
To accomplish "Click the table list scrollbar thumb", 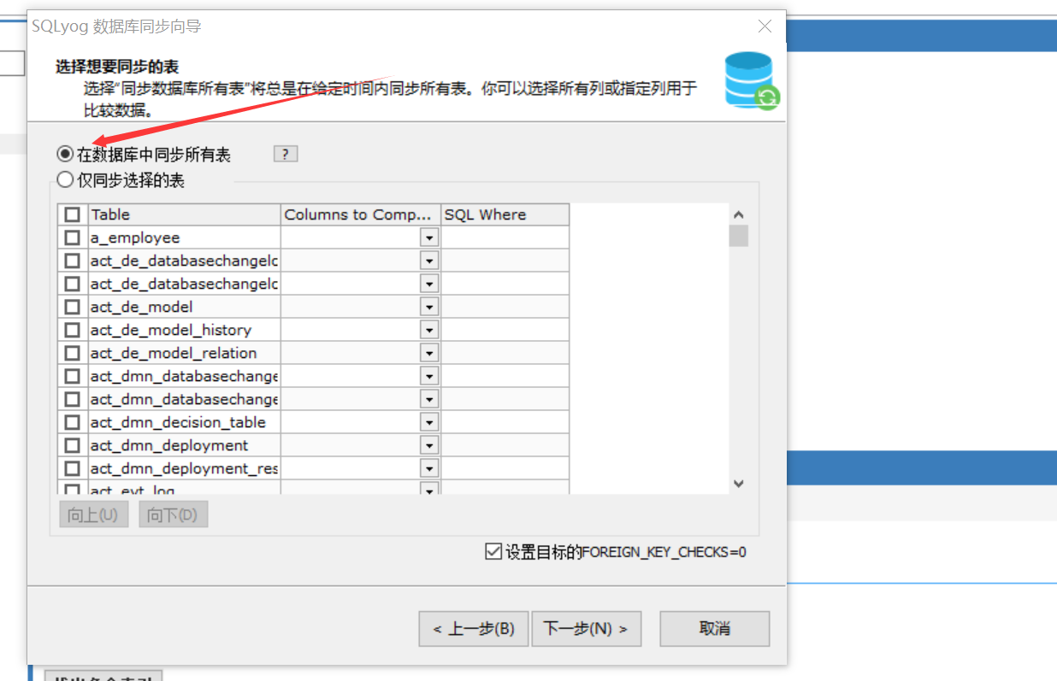I will 739,236.
